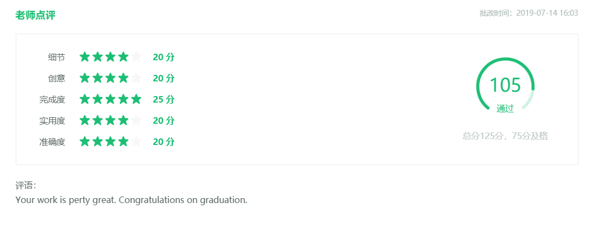The width and height of the screenshot is (590, 228).
Task: Click the 20 分 score for 细节
Action: 164,57
